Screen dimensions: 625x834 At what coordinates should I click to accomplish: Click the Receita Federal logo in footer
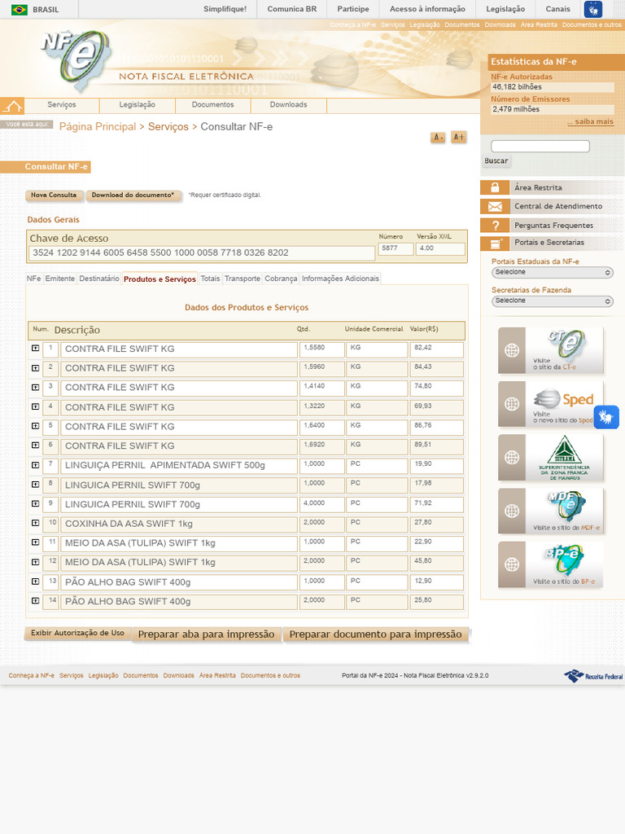click(x=593, y=676)
